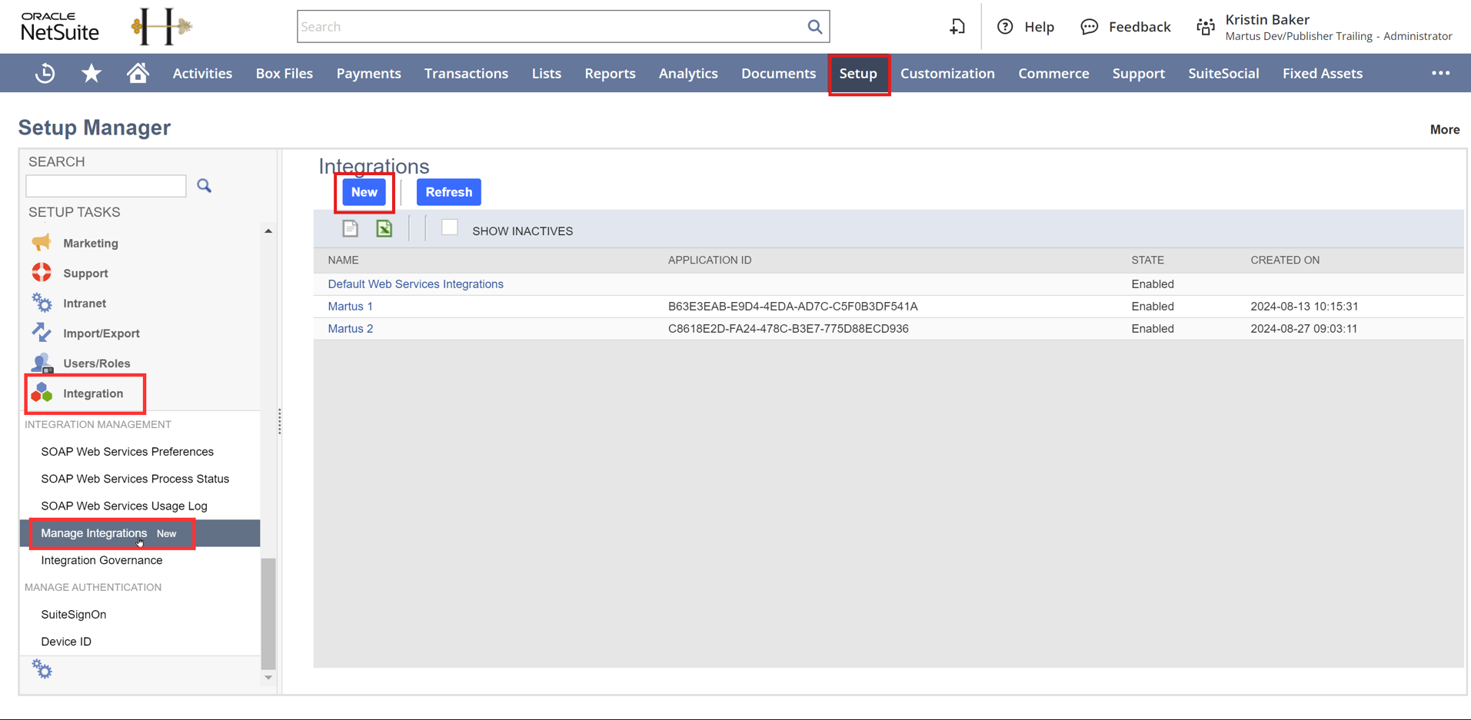Open the Payments menu
The height and width of the screenshot is (720, 1471).
click(368, 73)
